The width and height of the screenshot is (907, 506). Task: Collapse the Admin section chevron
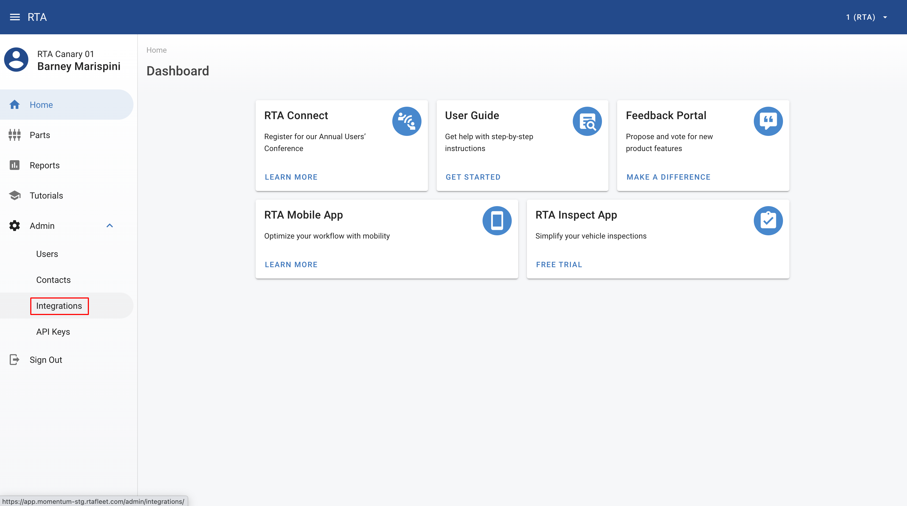coord(109,226)
